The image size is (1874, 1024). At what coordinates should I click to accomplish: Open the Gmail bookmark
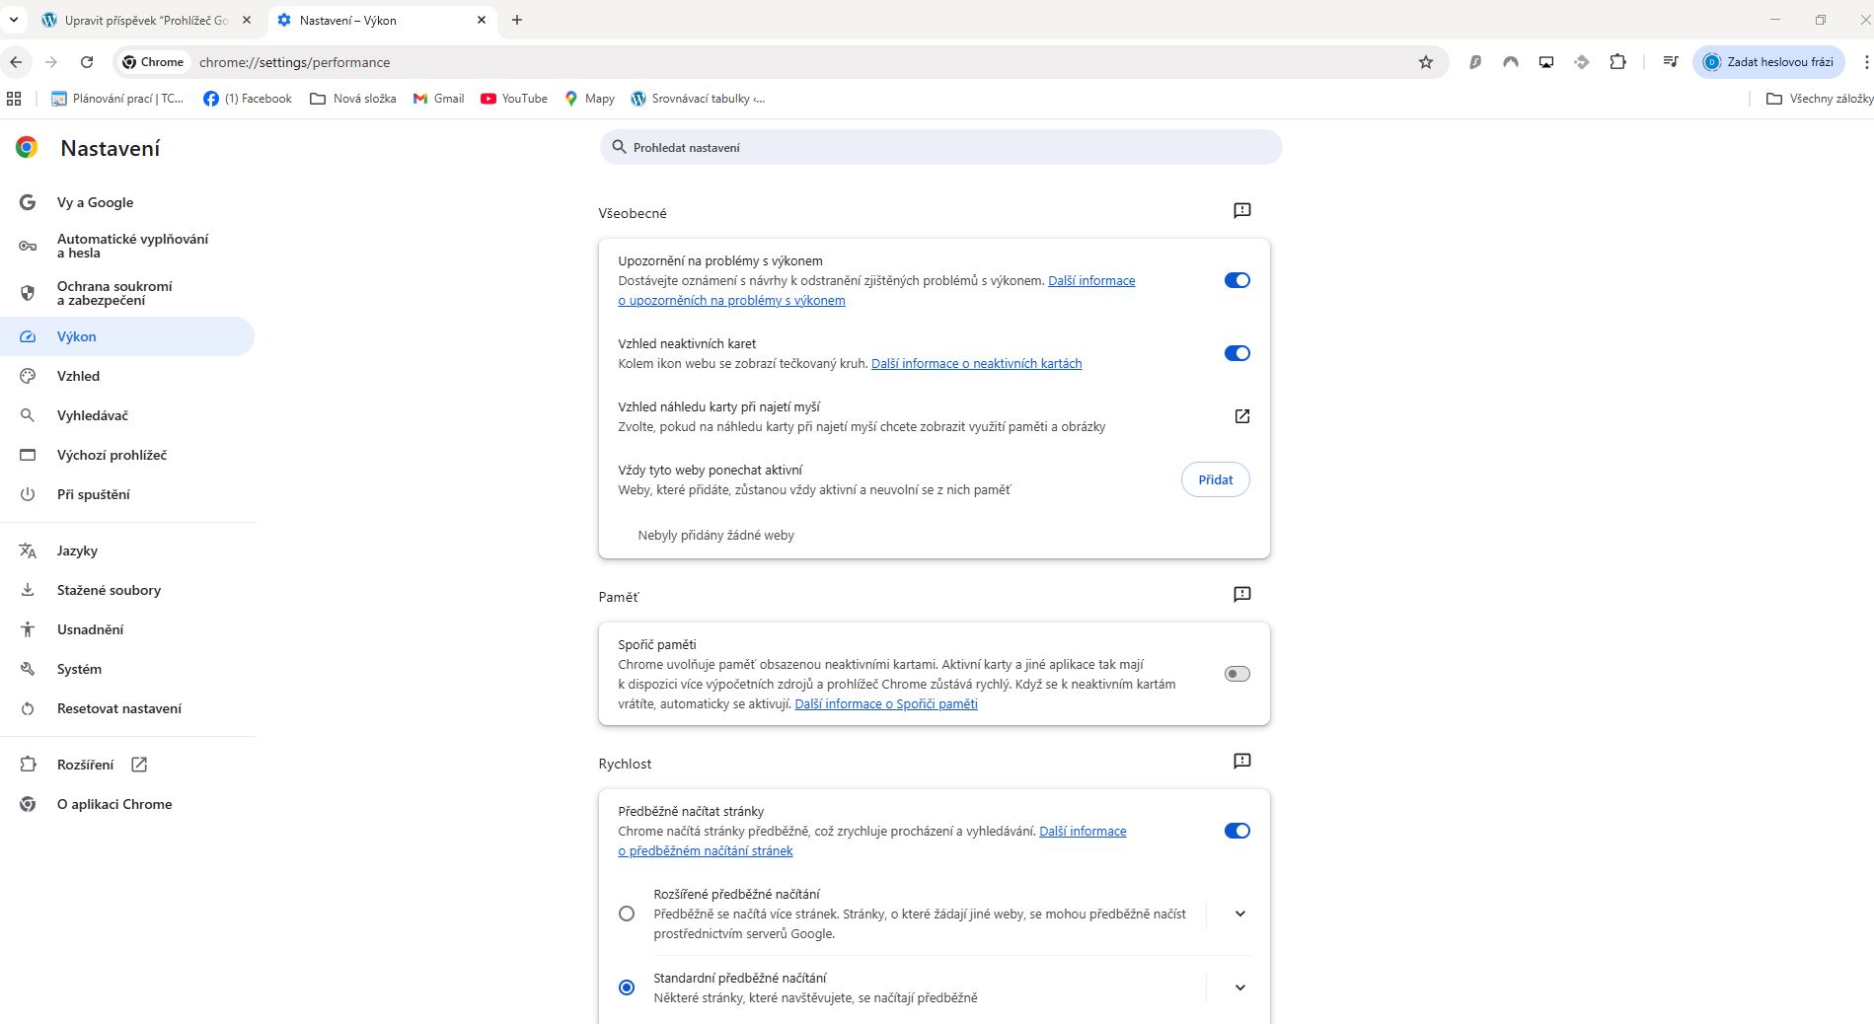tap(438, 99)
